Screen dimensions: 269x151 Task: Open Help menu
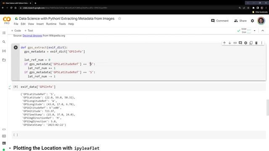(x=71, y=24)
